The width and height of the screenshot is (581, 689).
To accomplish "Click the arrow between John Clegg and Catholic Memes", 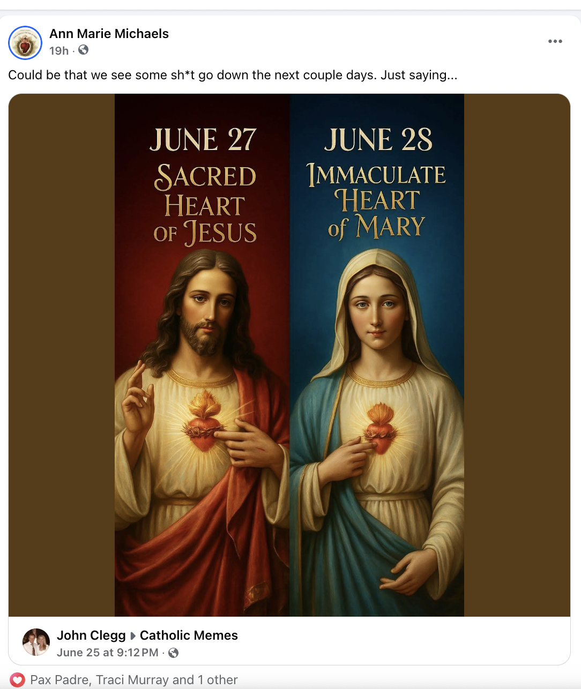I will pos(133,636).
